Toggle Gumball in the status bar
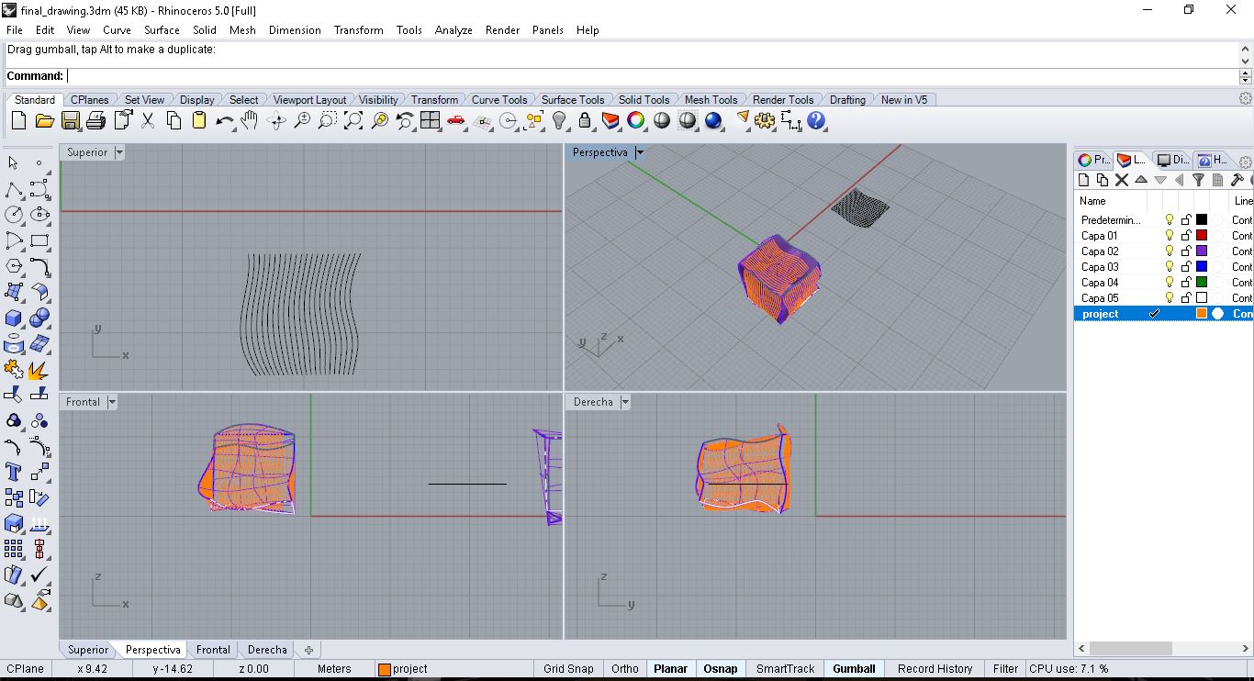The width and height of the screenshot is (1254, 681). (x=854, y=668)
